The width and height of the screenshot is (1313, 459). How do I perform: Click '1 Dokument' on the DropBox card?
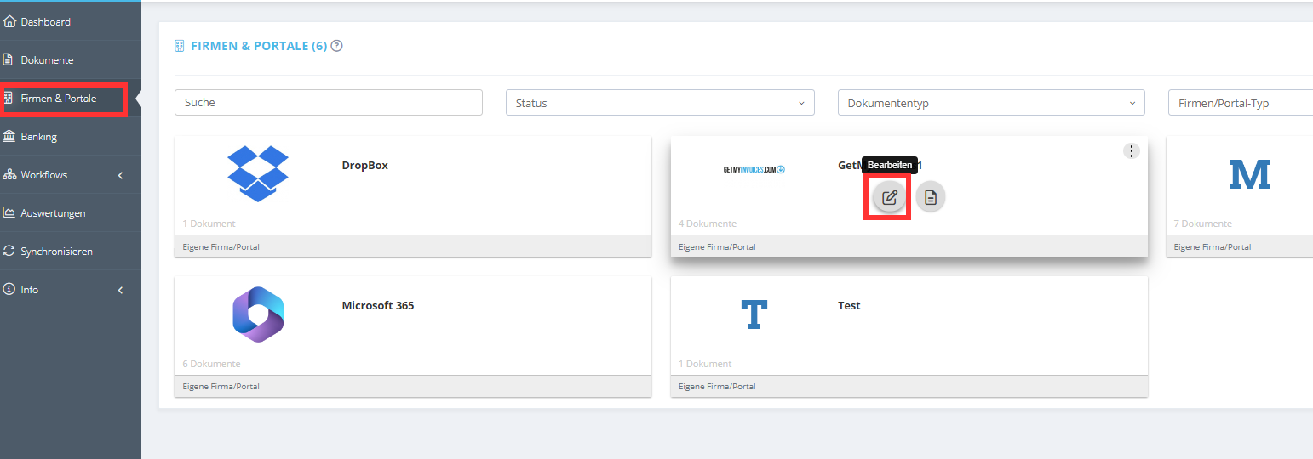pyautogui.click(x=209, y=224)
